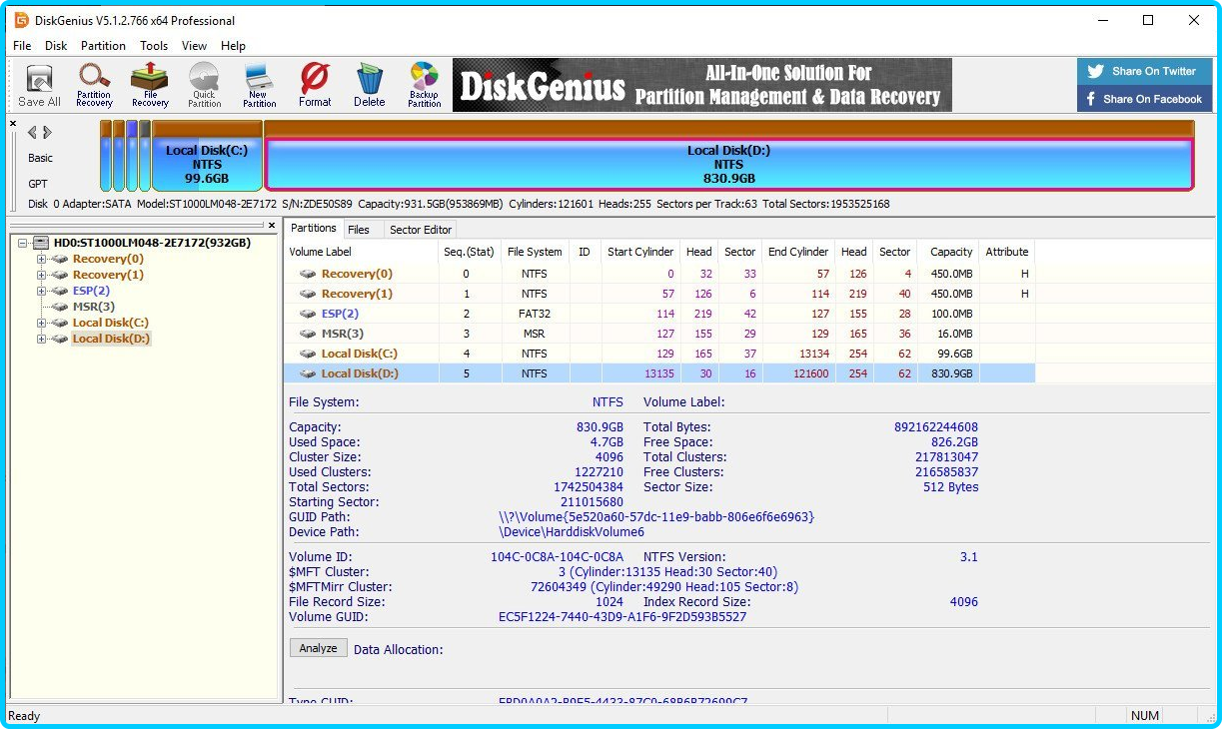Open the View menu
This screenshot has height=729, width=1222.
(194, 46)
